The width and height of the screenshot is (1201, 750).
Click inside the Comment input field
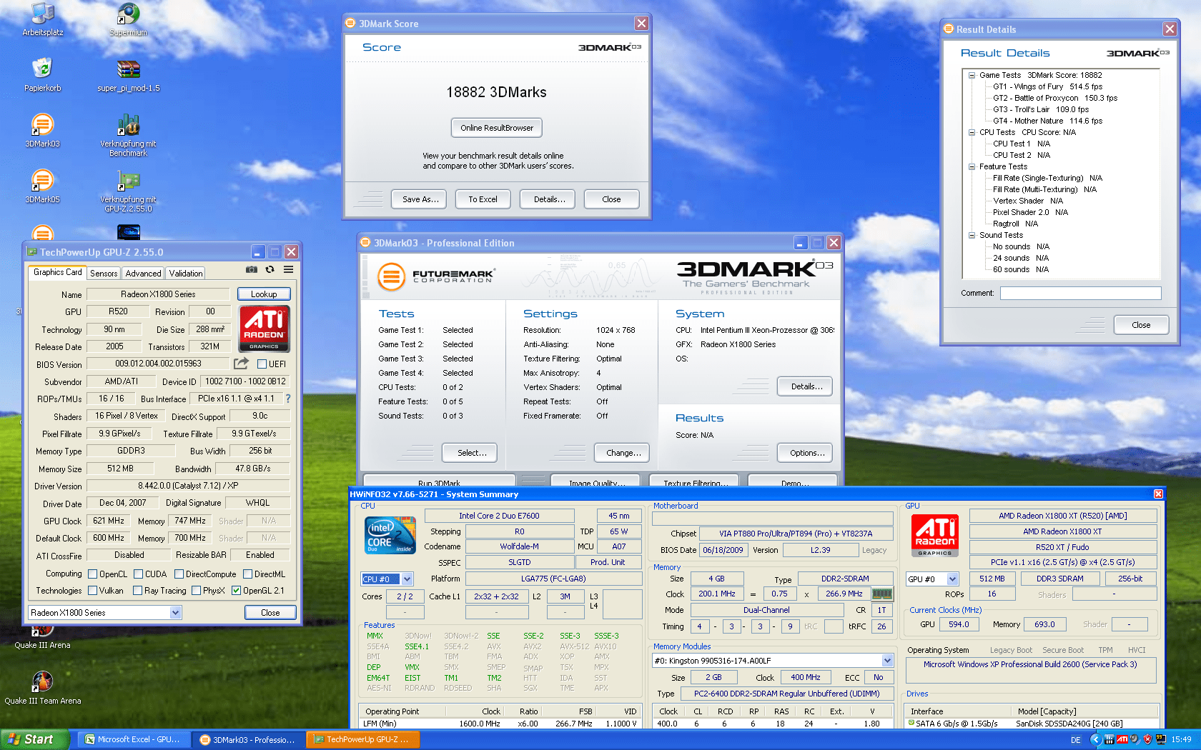click(x=1080, y=294)
